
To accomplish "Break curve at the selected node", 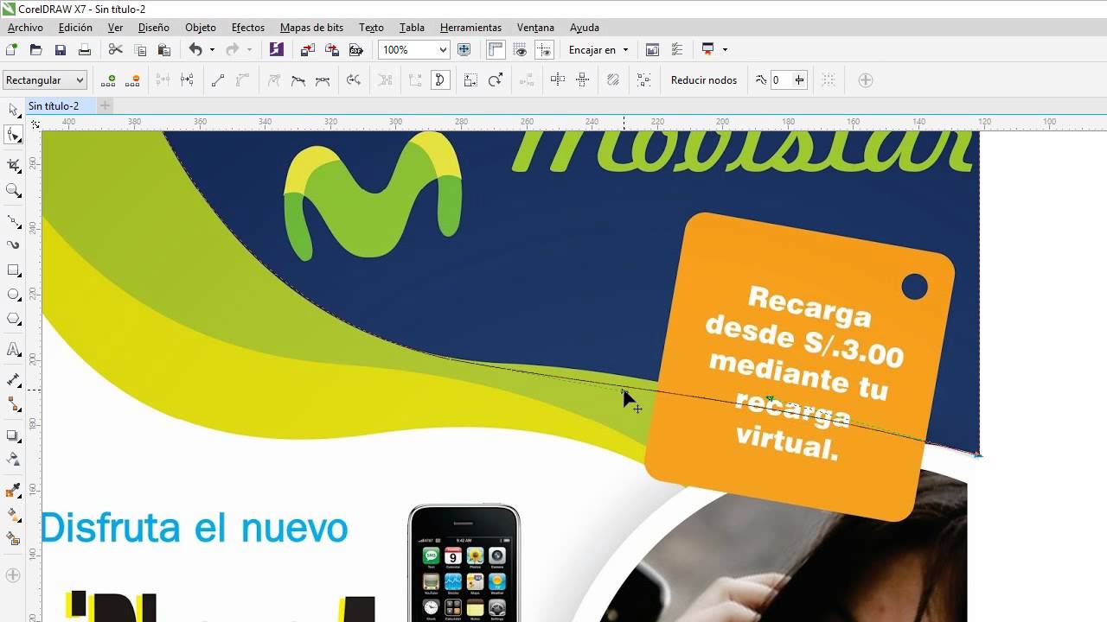I will (x=187, y=80).
